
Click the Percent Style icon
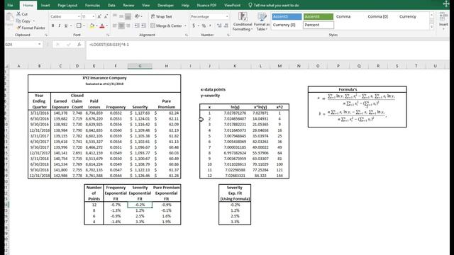point(204,25)
